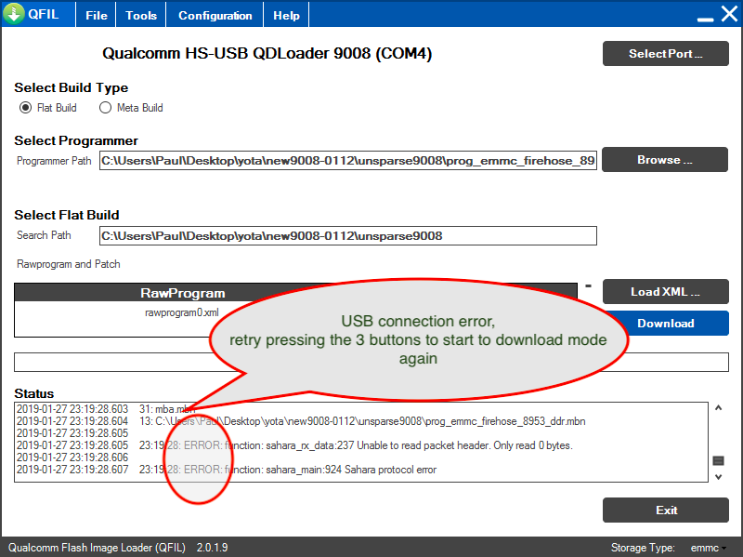Exit the QFIL application
The width and height of the screenshot is (743, 557).
click(665, 510)
